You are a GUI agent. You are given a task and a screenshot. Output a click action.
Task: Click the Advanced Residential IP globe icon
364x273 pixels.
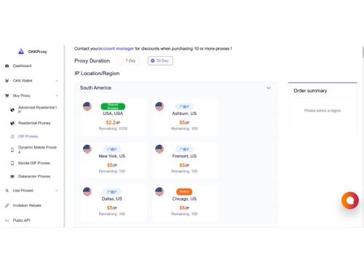tap(12, 110)
